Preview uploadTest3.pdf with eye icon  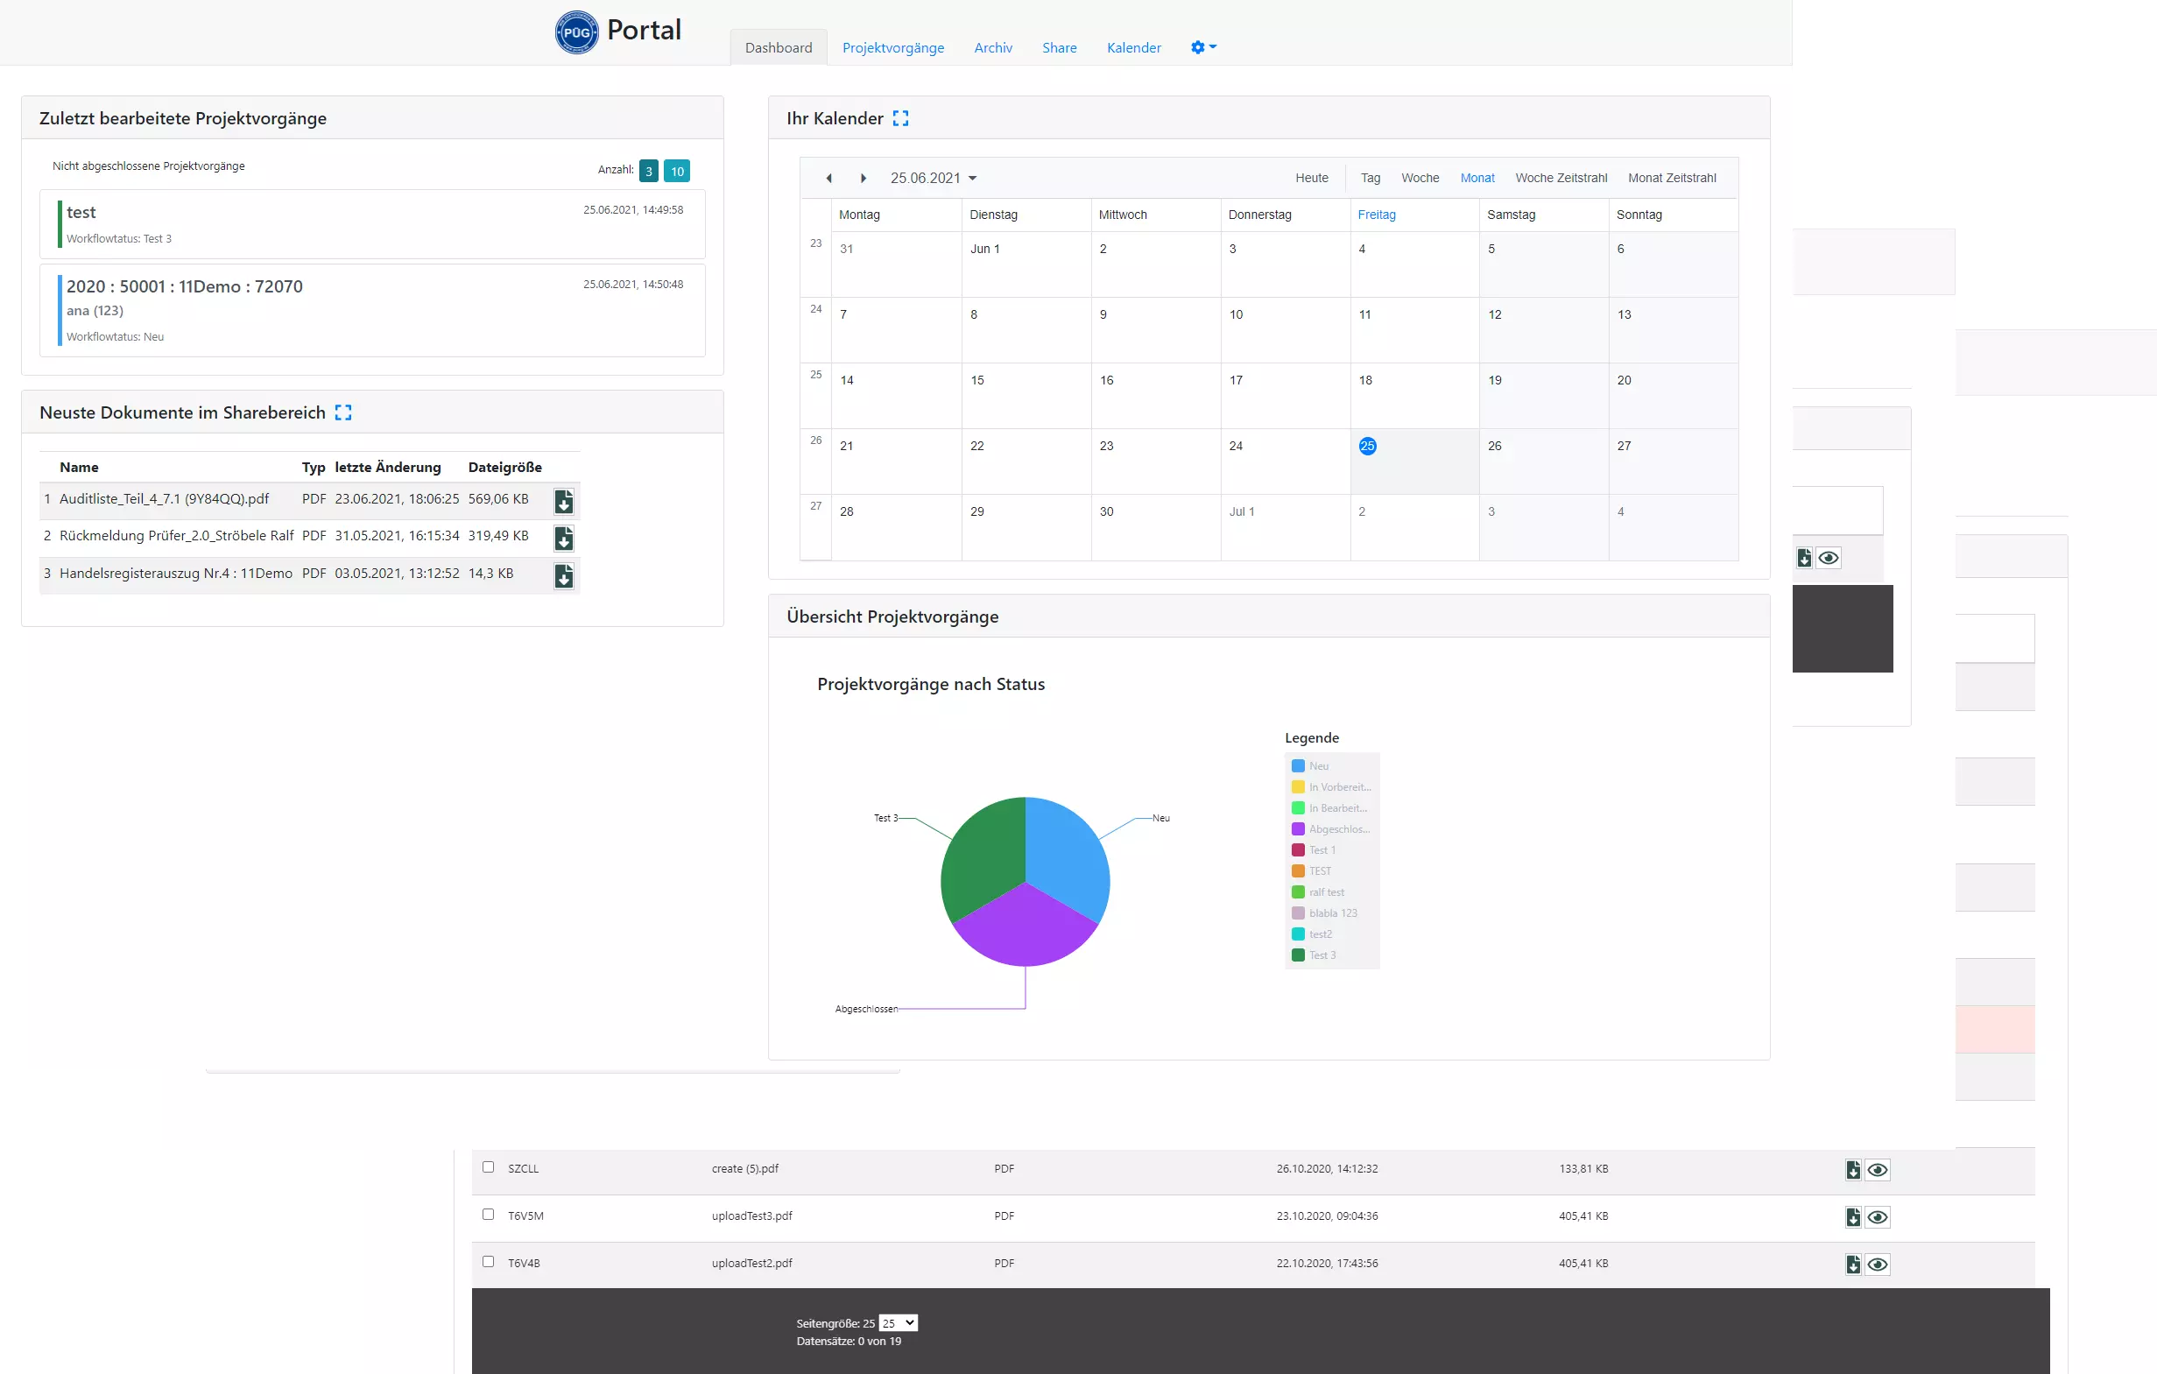pyautogui.click(x=1878, y=1217)
